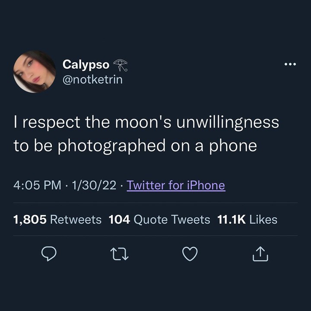
Task: Follow the Twitter for iPhone link
Action: click(x=176, y=185)
